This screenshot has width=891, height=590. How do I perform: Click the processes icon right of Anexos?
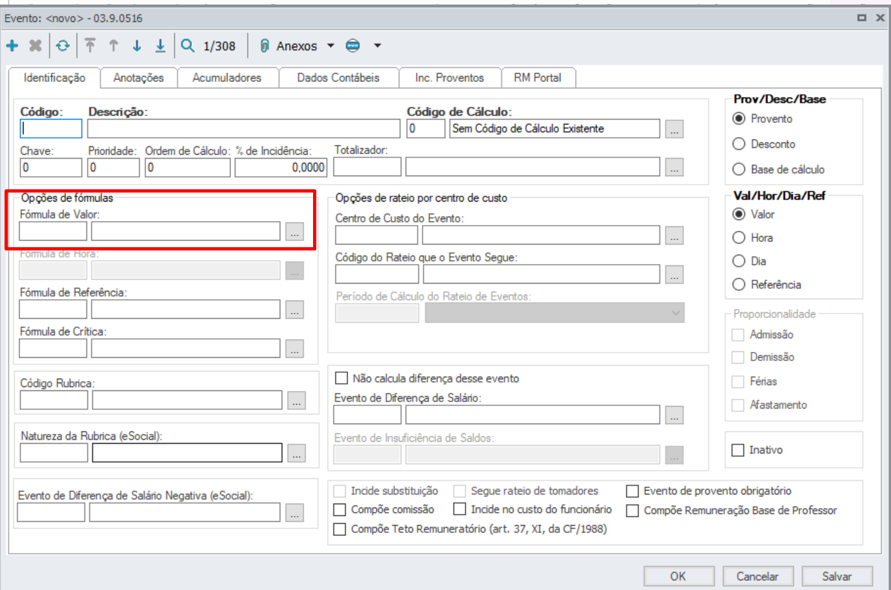click(353, 46)
